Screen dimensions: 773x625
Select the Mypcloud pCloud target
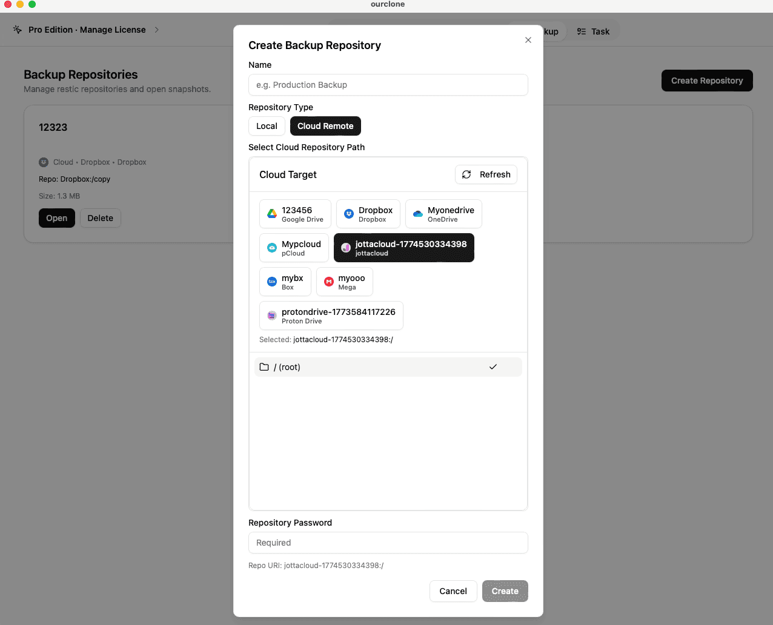tap(294, 248)
